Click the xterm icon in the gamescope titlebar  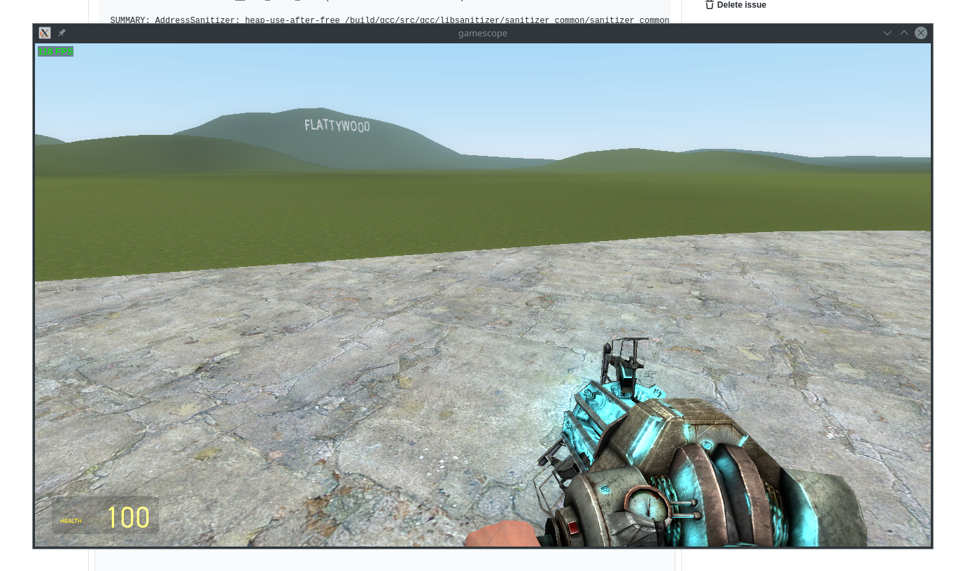point(44,33)
